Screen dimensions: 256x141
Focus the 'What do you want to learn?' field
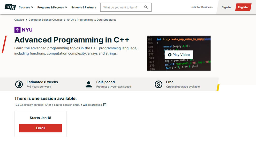122,7
